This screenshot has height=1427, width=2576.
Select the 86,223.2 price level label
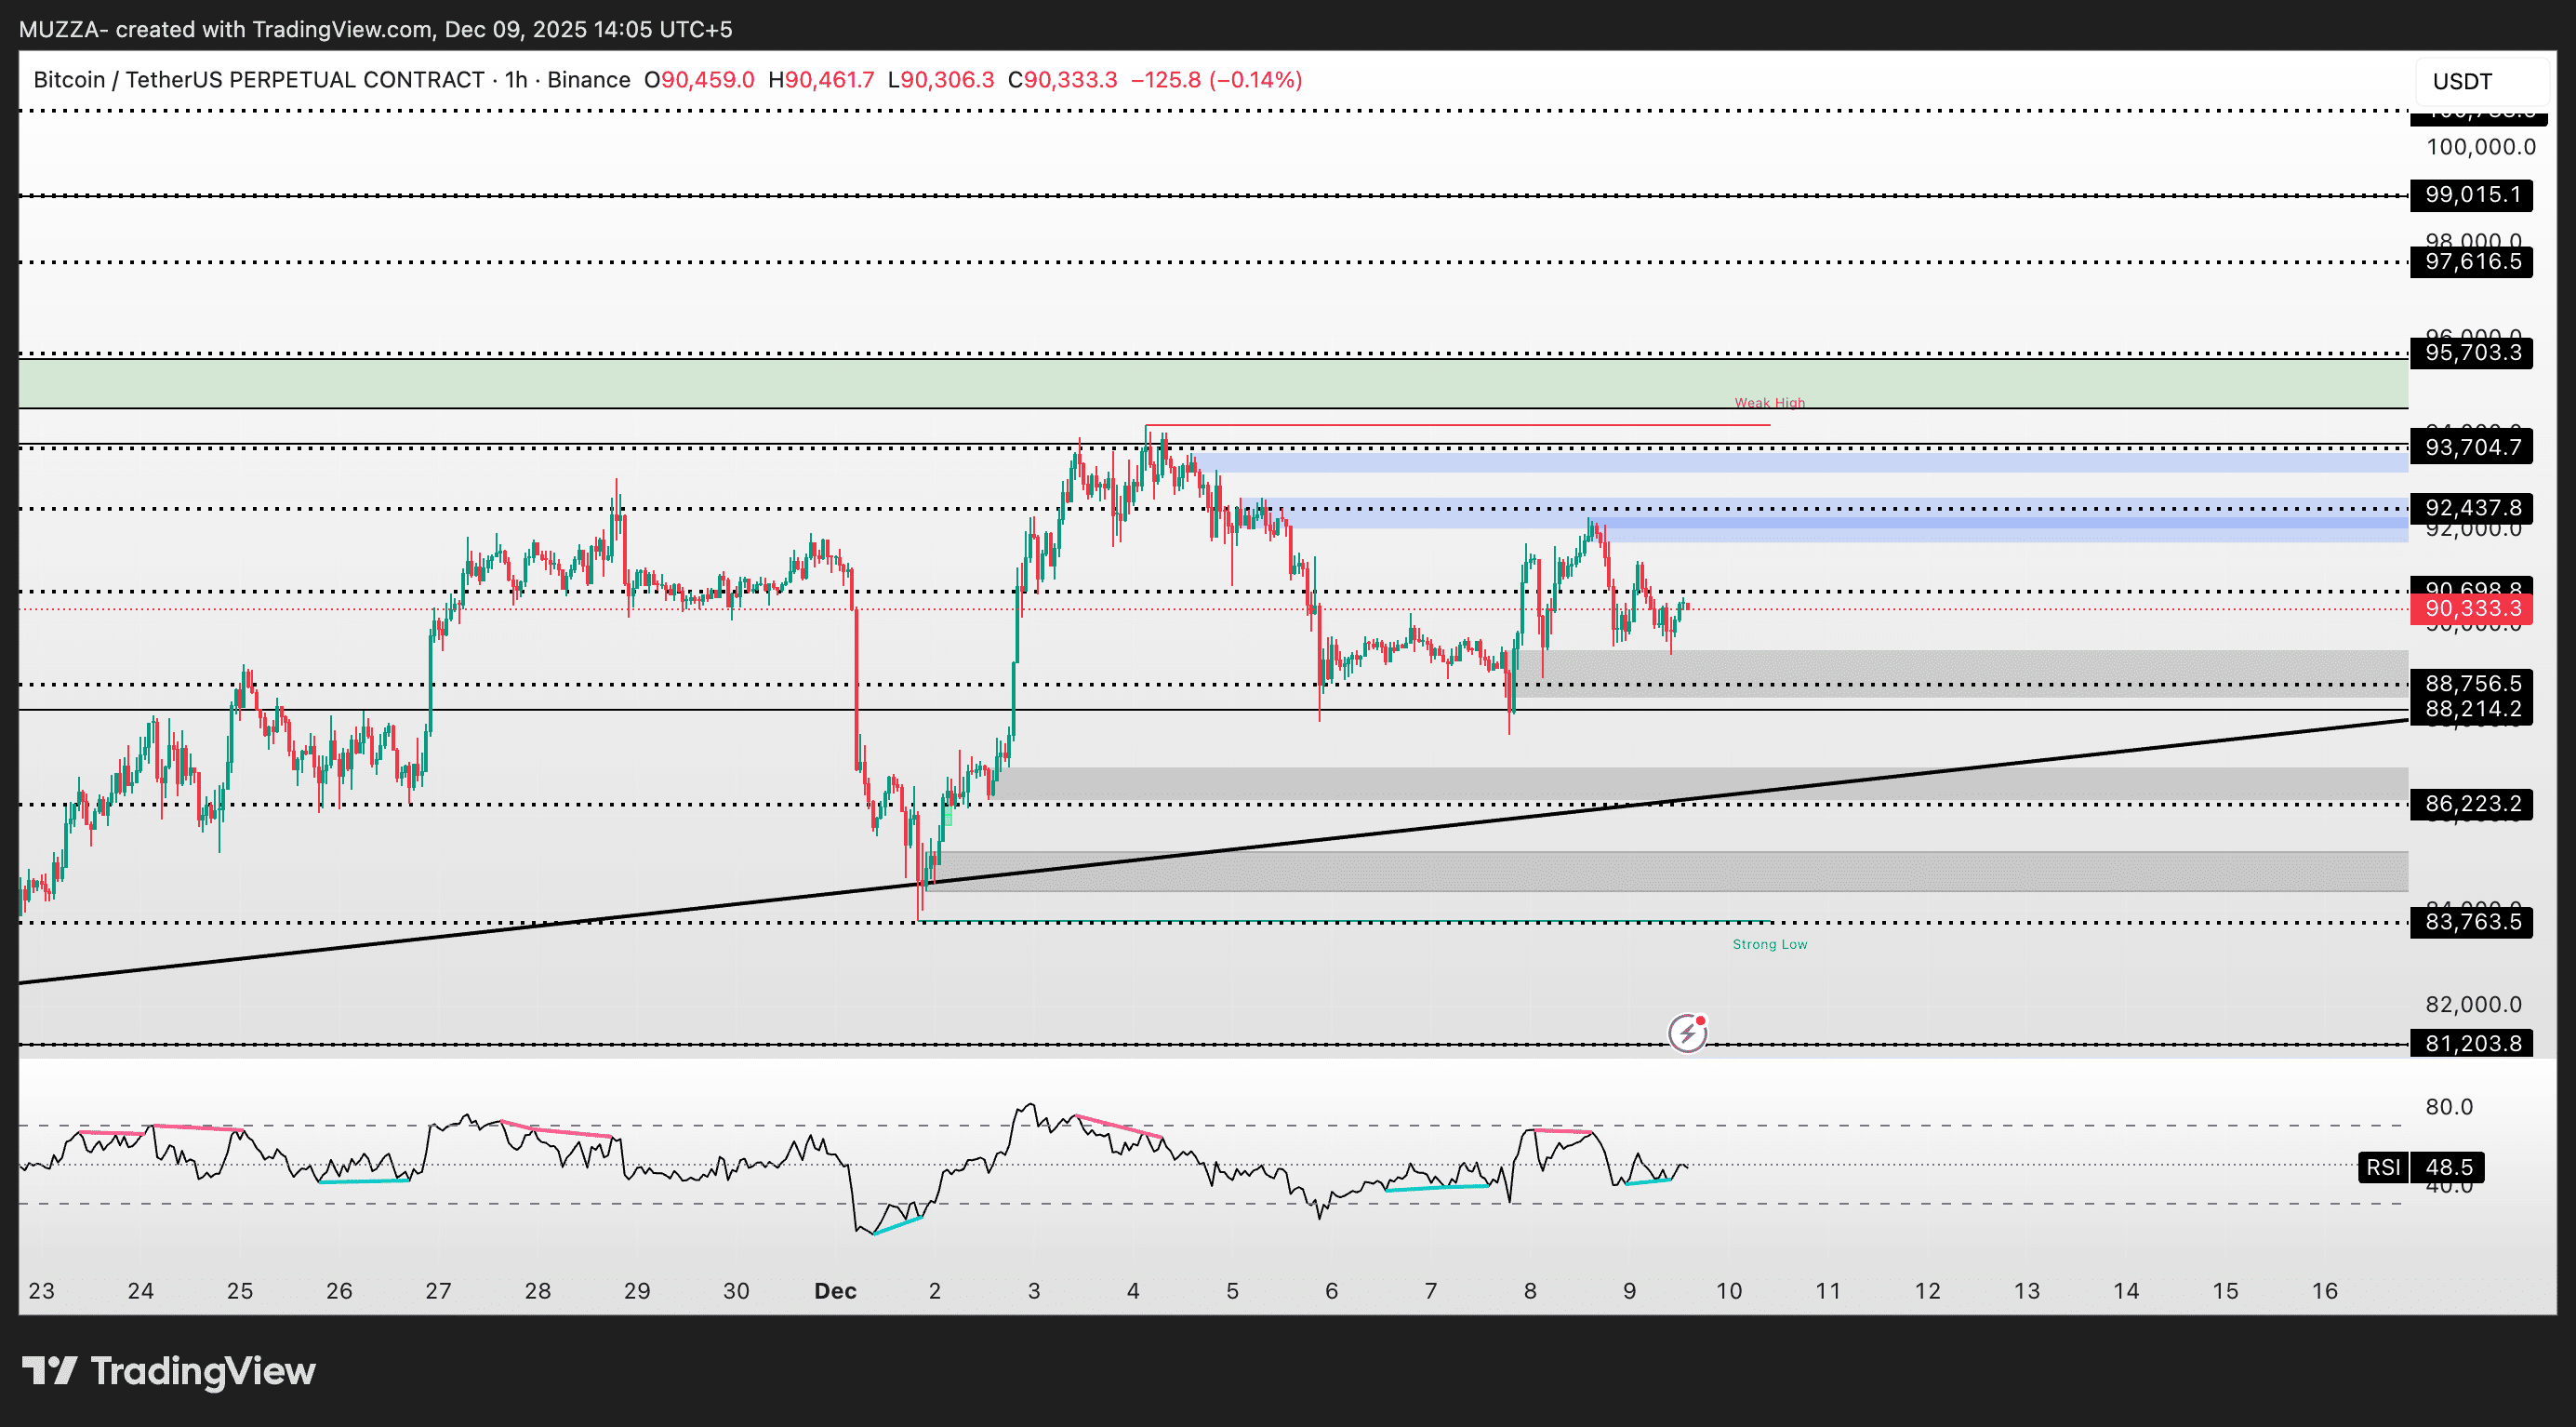point(2472,803)
